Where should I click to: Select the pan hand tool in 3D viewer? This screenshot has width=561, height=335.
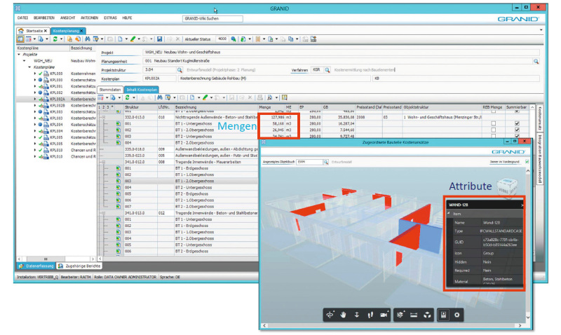343,315
